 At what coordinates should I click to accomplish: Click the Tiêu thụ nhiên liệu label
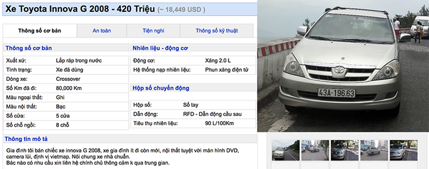coord(156,124)
